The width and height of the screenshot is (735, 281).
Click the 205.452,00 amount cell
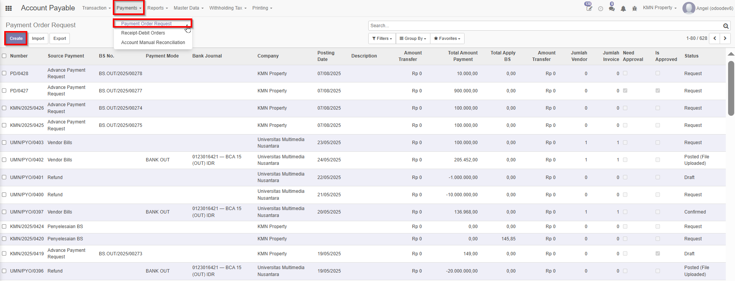(466, 160)
